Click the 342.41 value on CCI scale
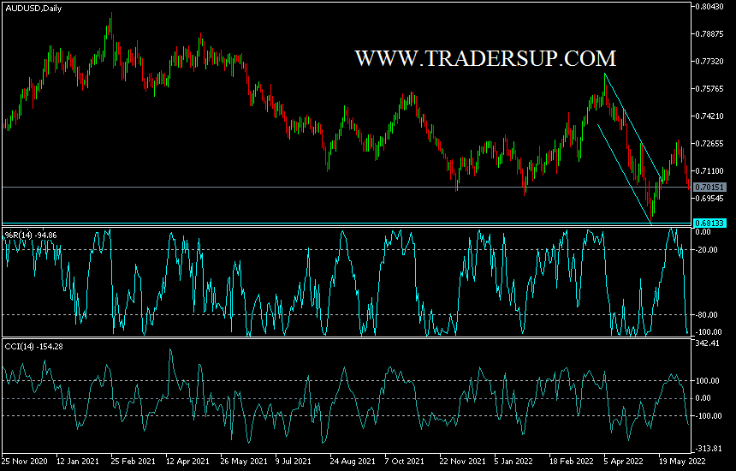 pos(708,343)
